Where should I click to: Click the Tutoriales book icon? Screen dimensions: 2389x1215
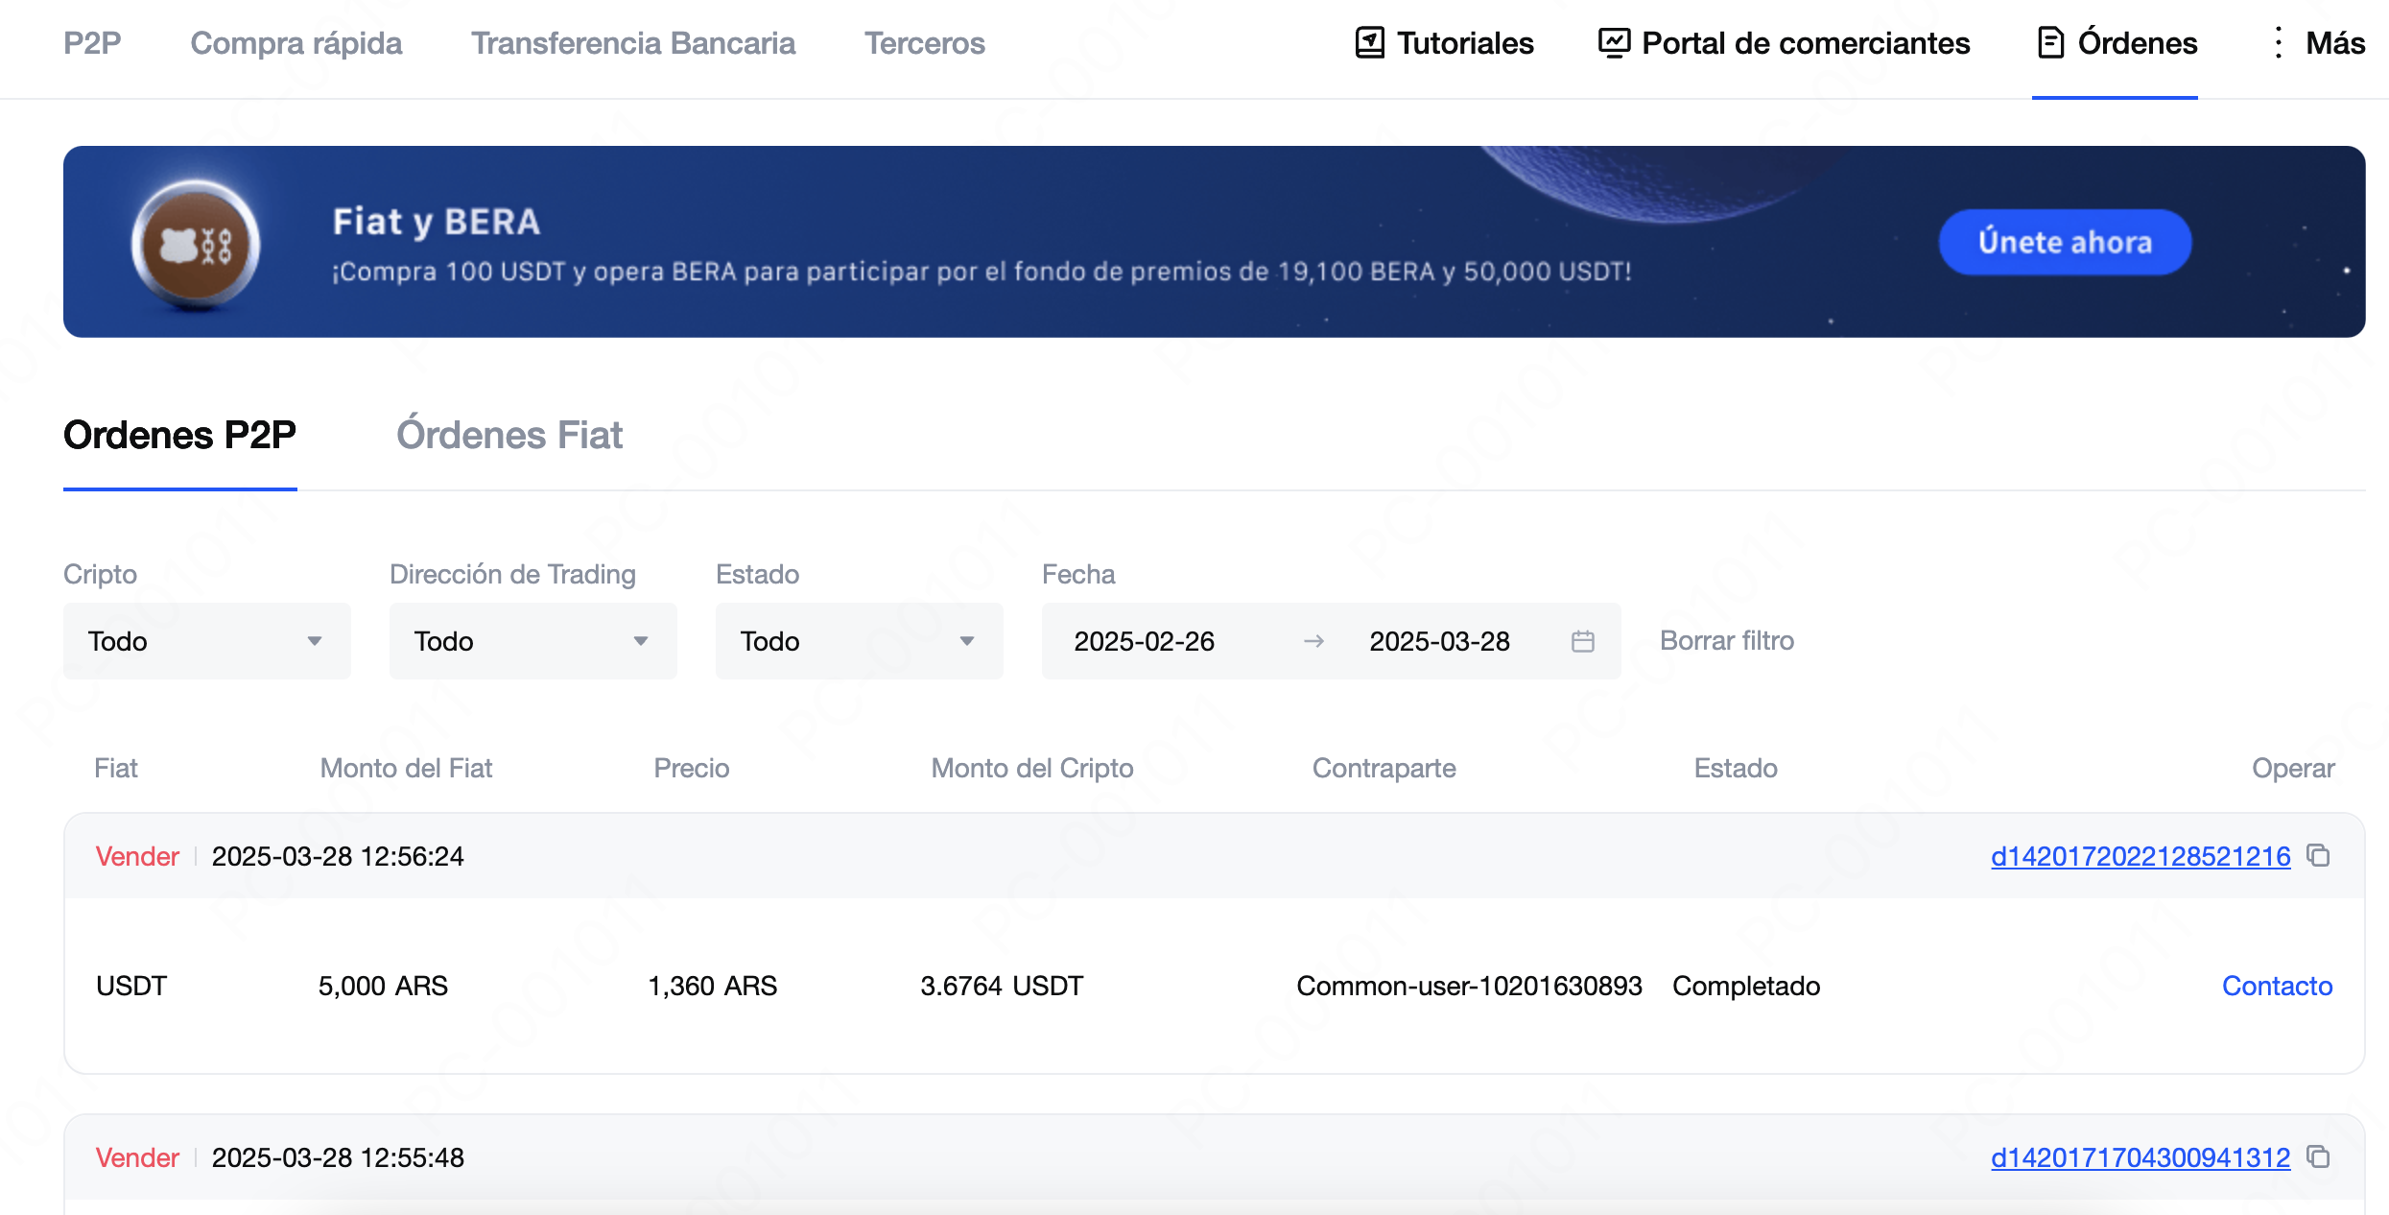(1369, 43)
